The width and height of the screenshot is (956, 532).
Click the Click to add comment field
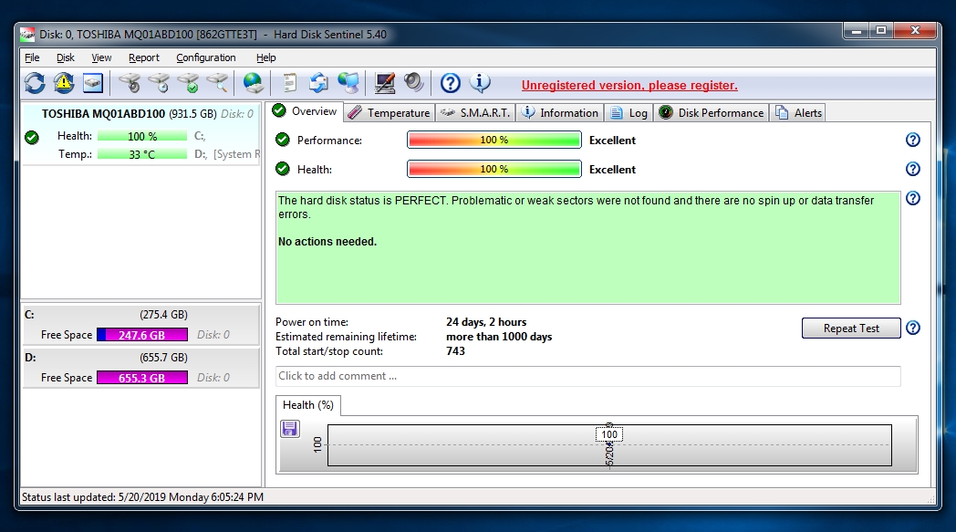[587, 376]
